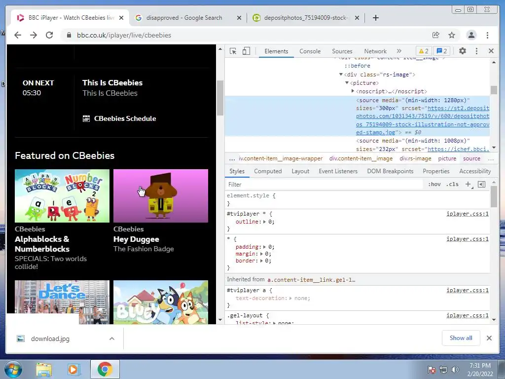Image resolution: width=505 pixels, height=379 pixels.
Task: Open DevTools settings gear
Action: [x=463, y=51]
